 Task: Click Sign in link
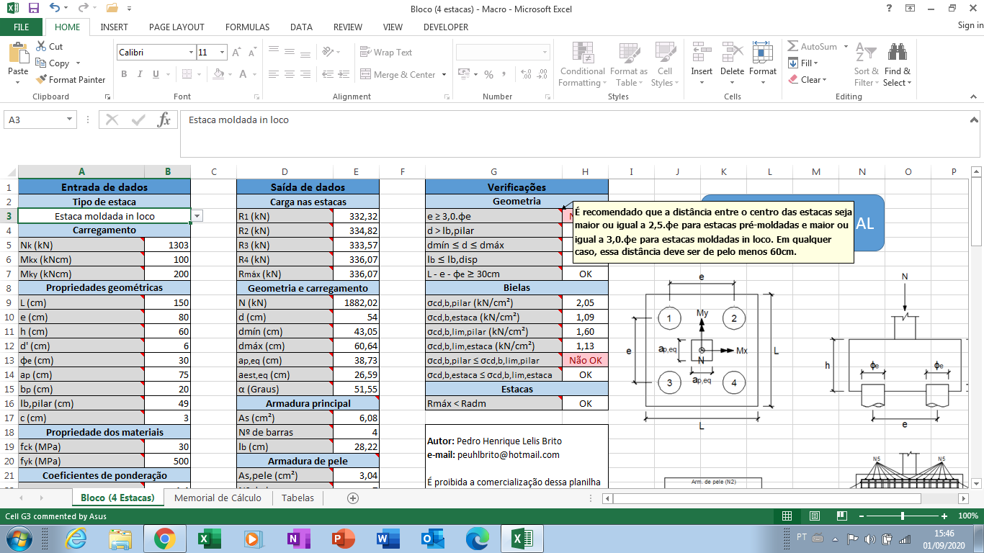pyautogui.click(x=970, y=25)
